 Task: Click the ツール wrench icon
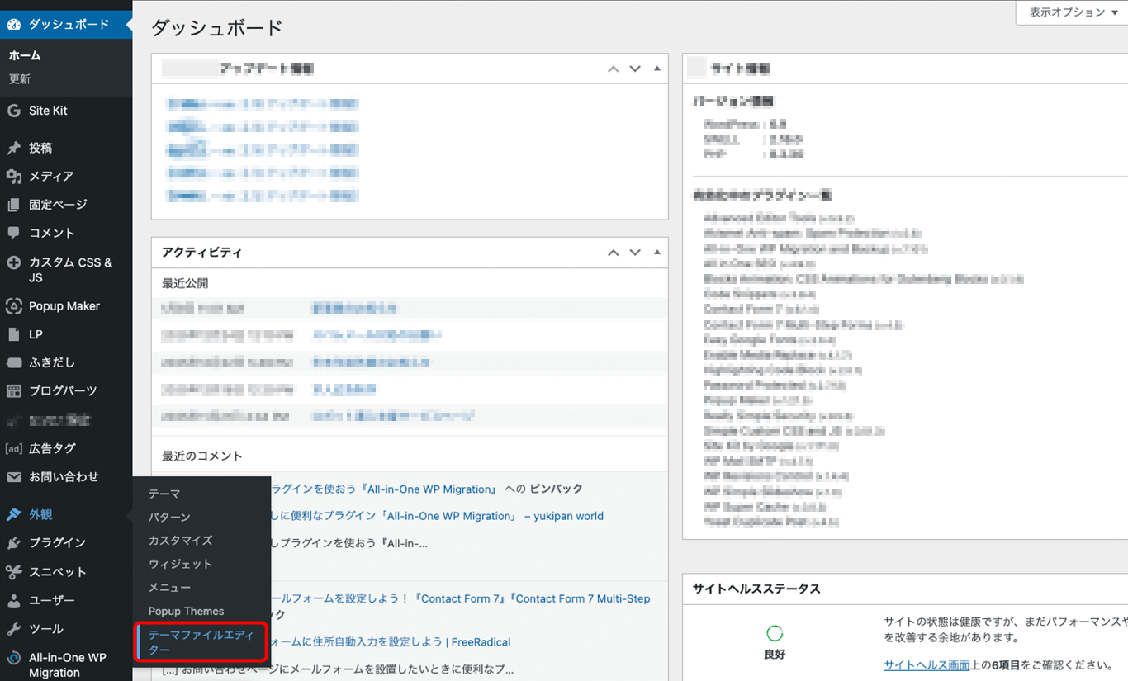click(x=14, y=629)
